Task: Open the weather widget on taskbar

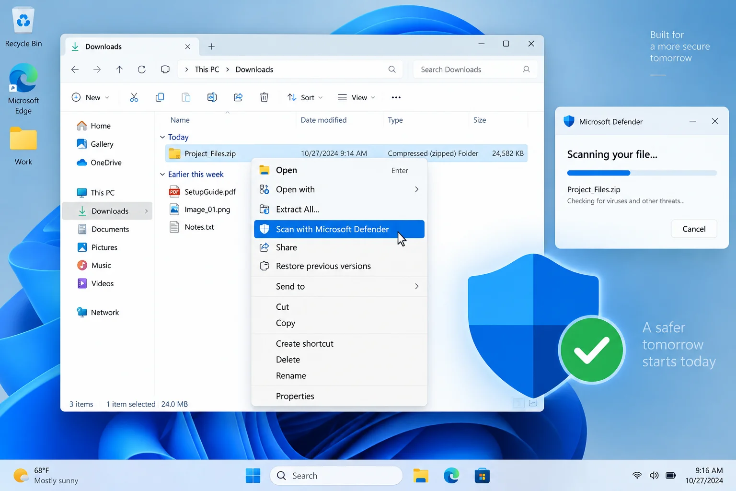Action: point(46,476)
